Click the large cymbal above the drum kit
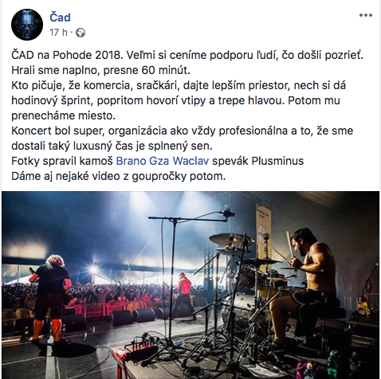The width and height of the screenshot is (381, 379). click(x=230, y=239)
